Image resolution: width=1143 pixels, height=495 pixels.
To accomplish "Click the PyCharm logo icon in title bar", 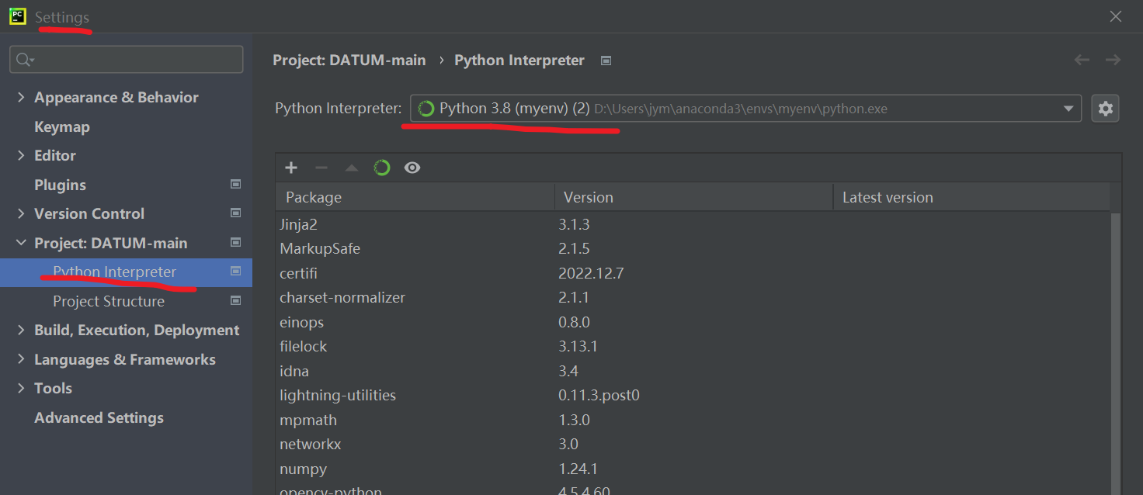I will (x=17, y=16).
